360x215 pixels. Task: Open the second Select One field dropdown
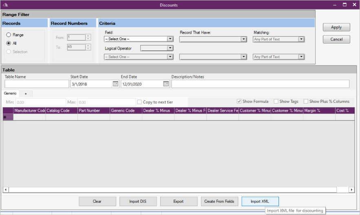click(170, 57)
